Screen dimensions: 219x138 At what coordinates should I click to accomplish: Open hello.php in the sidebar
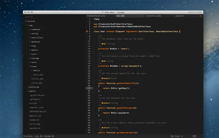tap(38, 75)
